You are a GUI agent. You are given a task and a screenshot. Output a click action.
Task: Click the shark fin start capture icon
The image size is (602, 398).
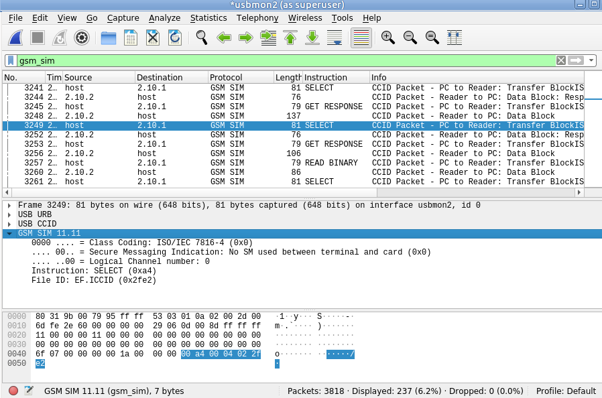click(17, 38)
